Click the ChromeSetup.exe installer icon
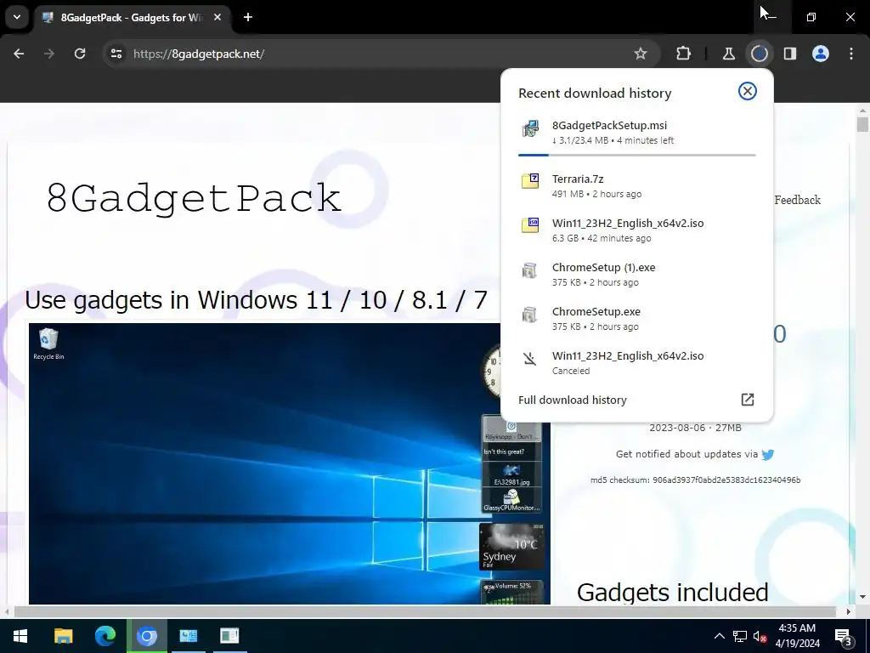 tap(530, 315)
